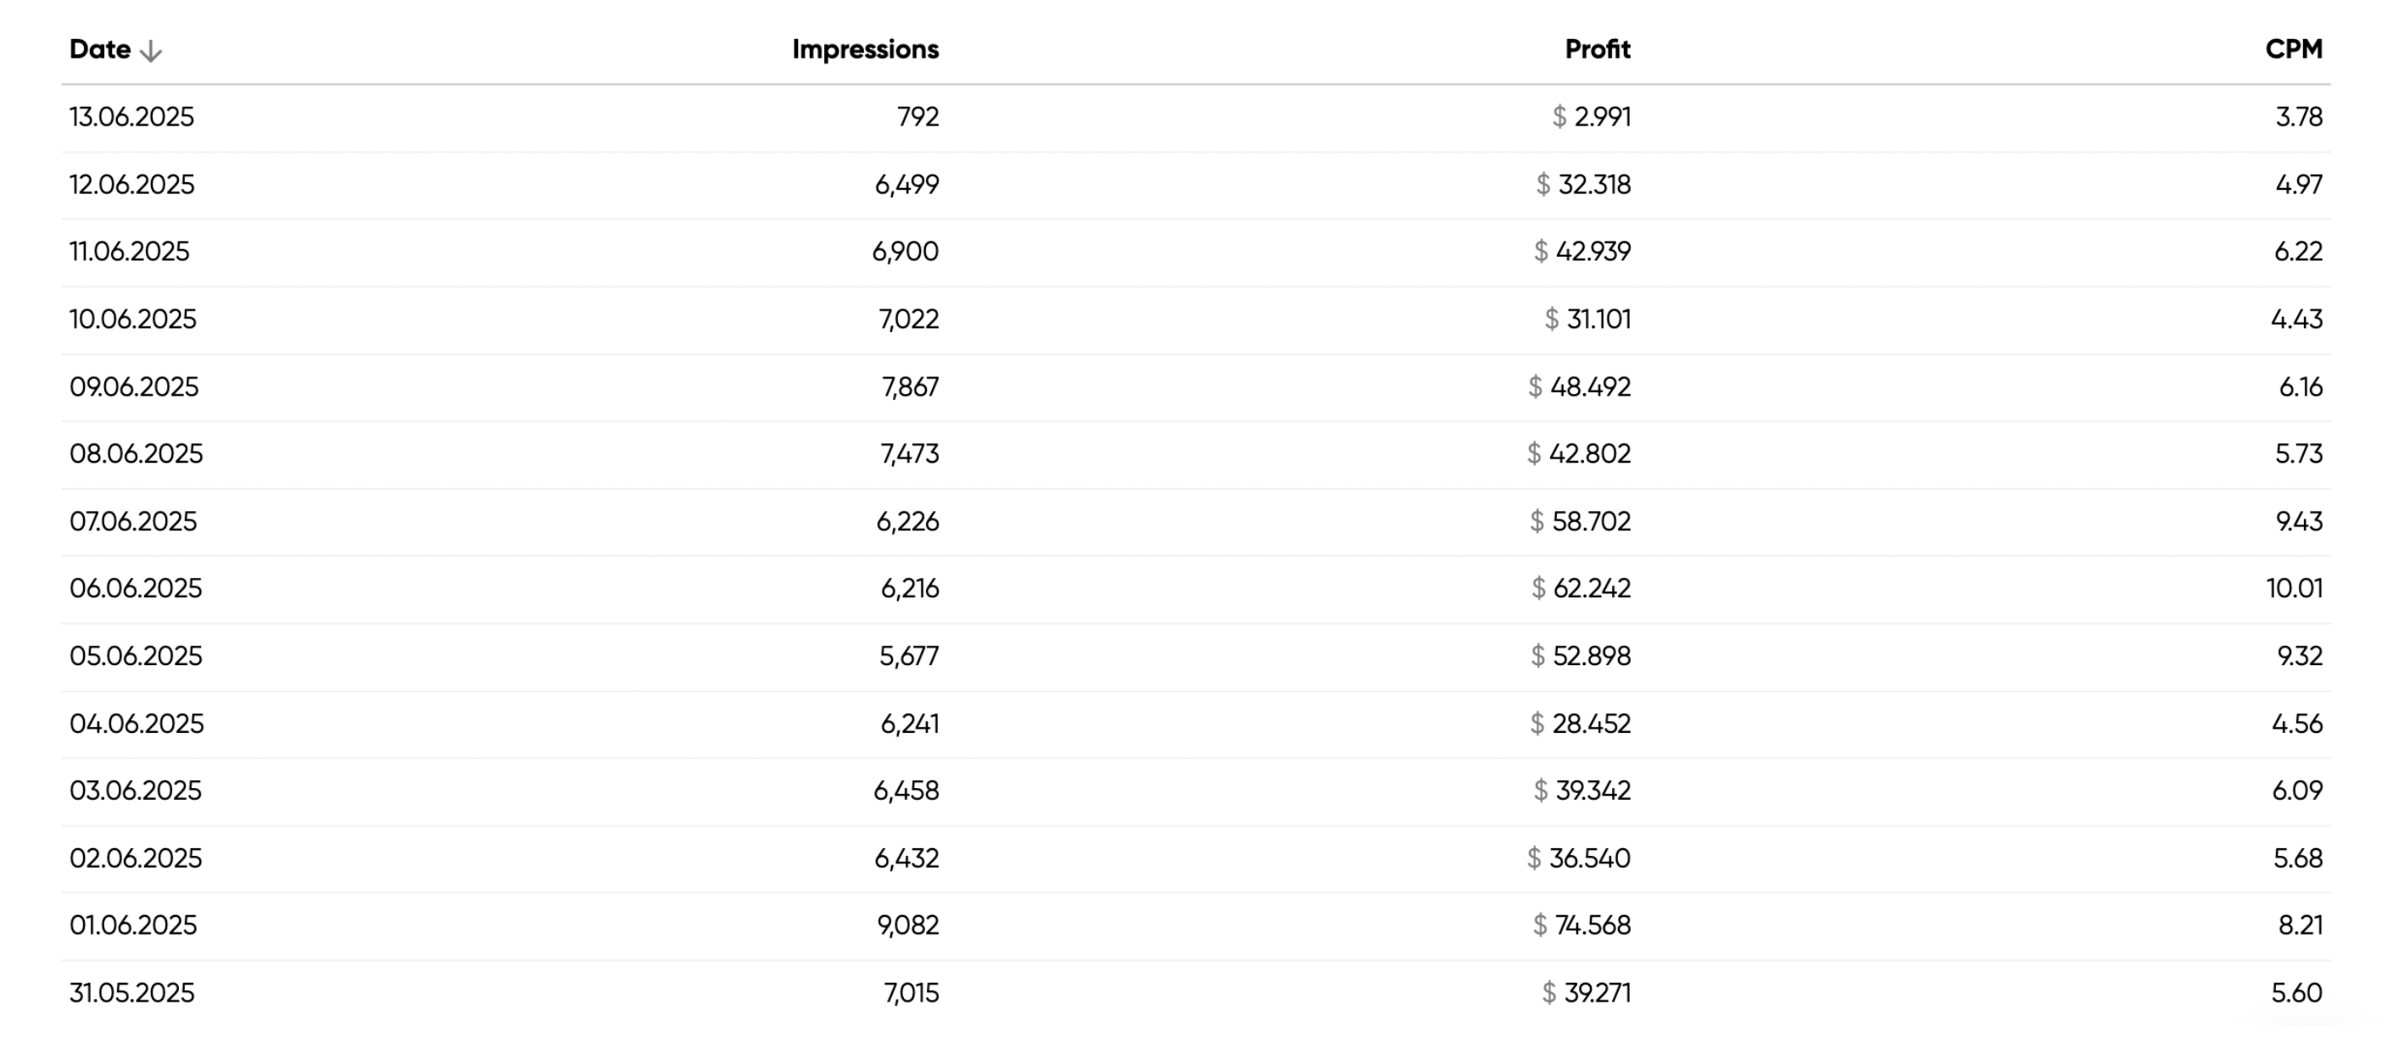Click CPM value 6.16

[x=2300, y=387]
